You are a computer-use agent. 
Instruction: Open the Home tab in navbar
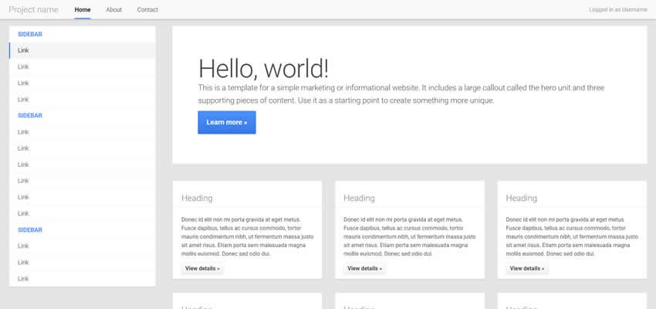coord(83,9)
